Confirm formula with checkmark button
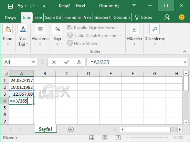The image size is (190, 142). [x=66, y=62]
